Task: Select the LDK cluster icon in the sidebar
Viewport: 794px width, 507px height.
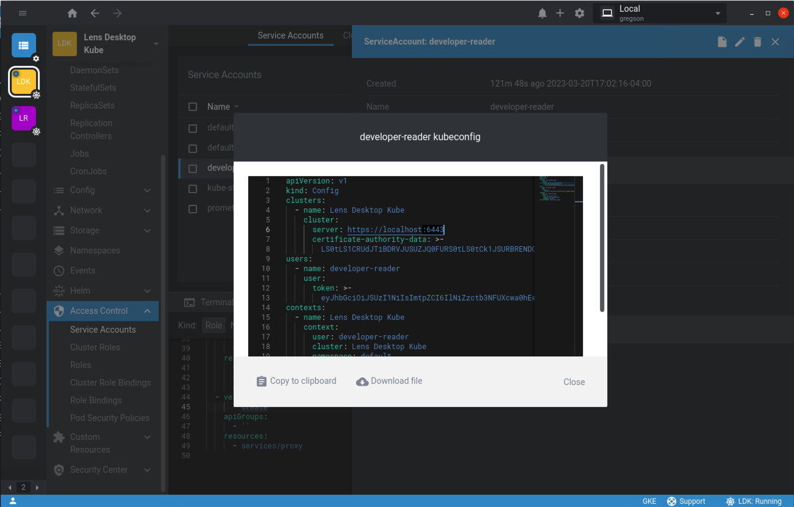Action: pyautogui.click(x=23, y=81)
